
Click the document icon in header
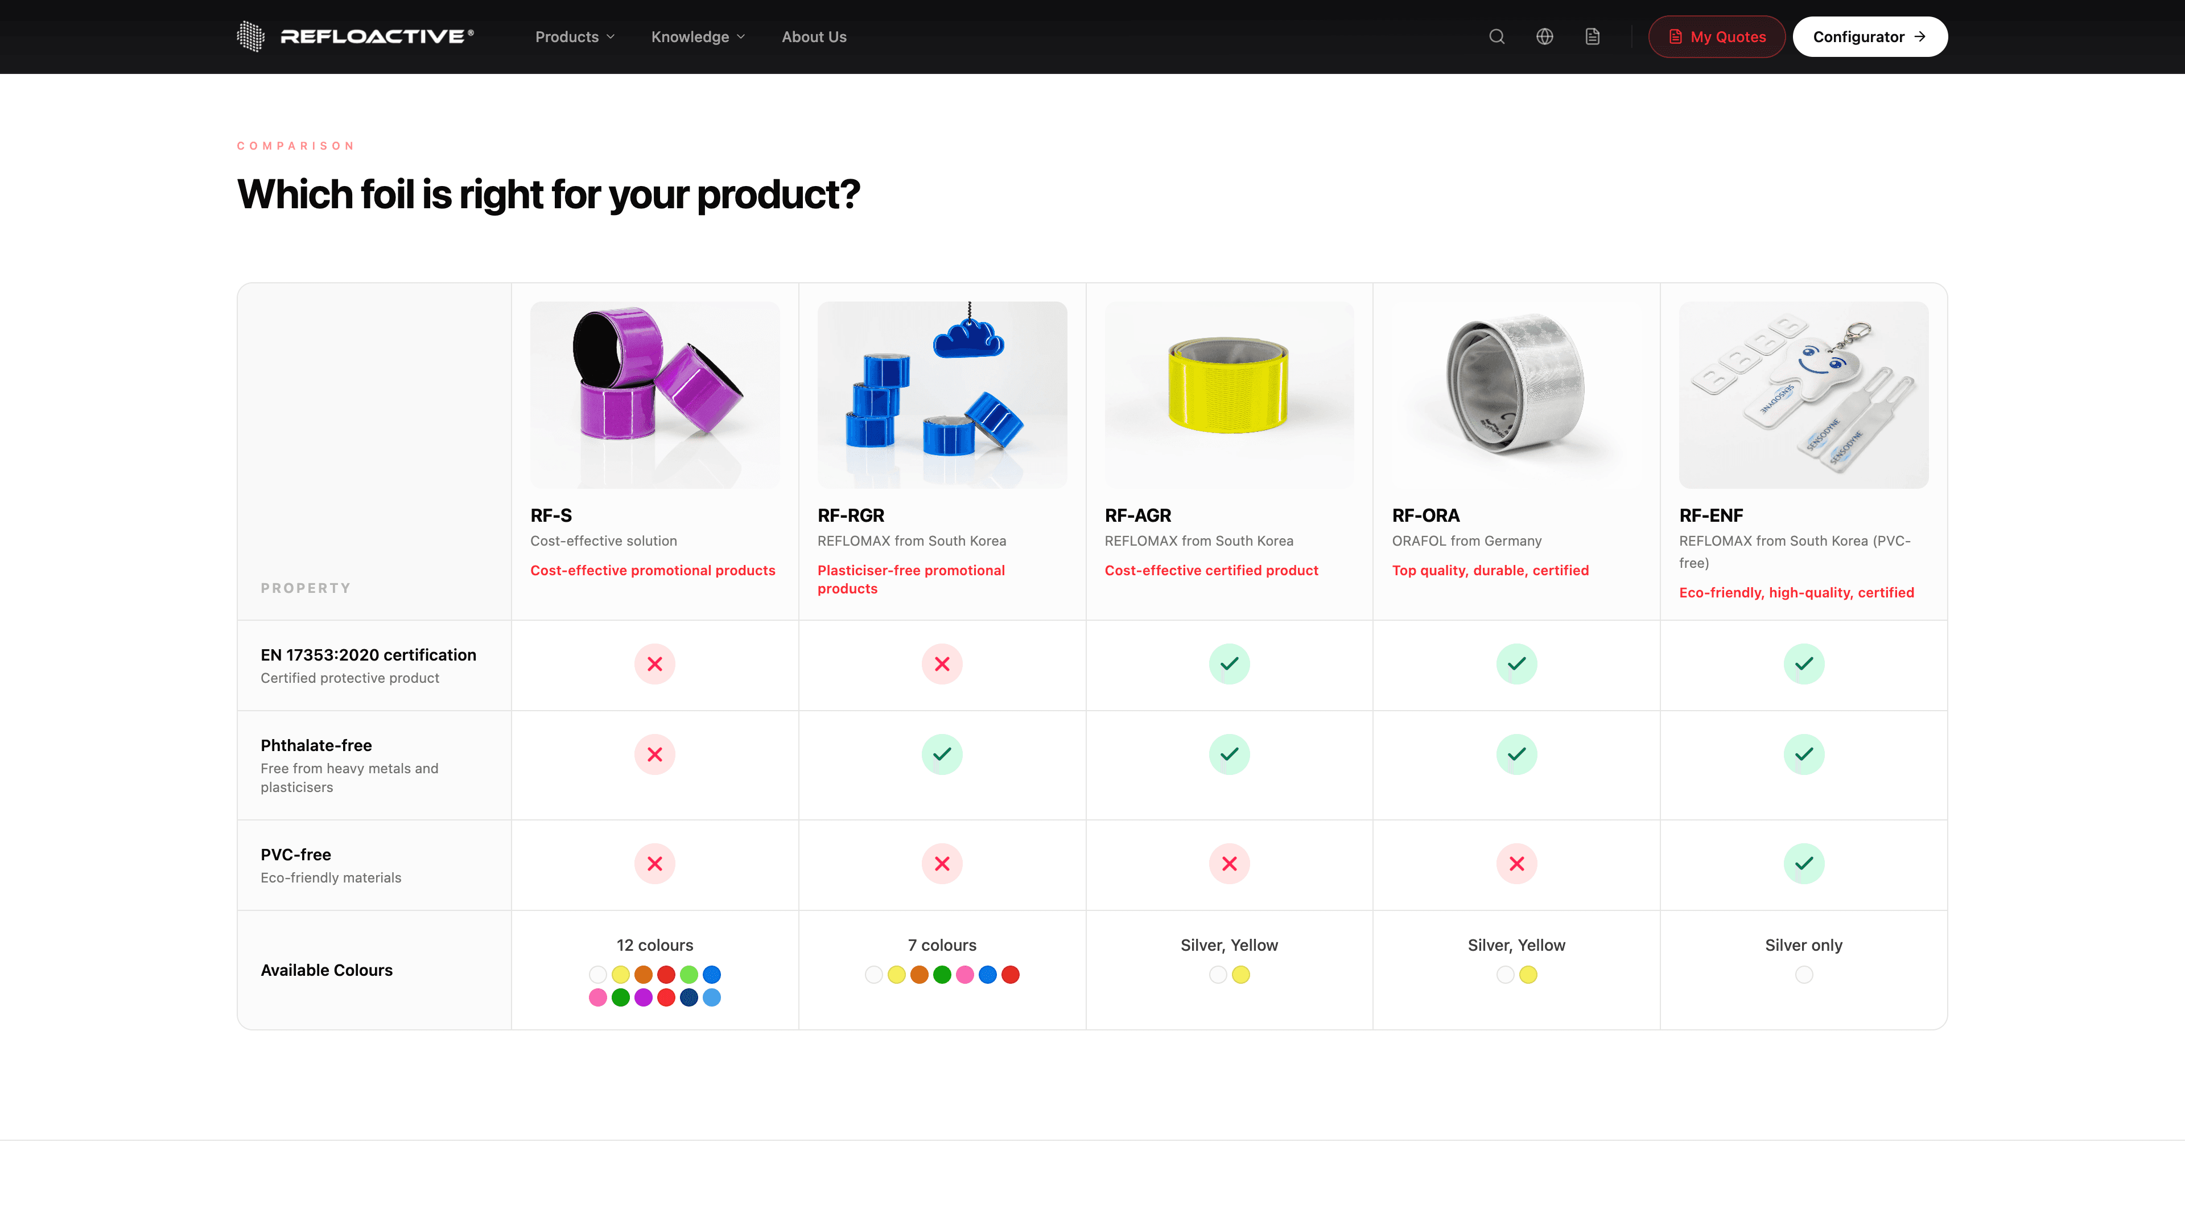click(1592, 36)
